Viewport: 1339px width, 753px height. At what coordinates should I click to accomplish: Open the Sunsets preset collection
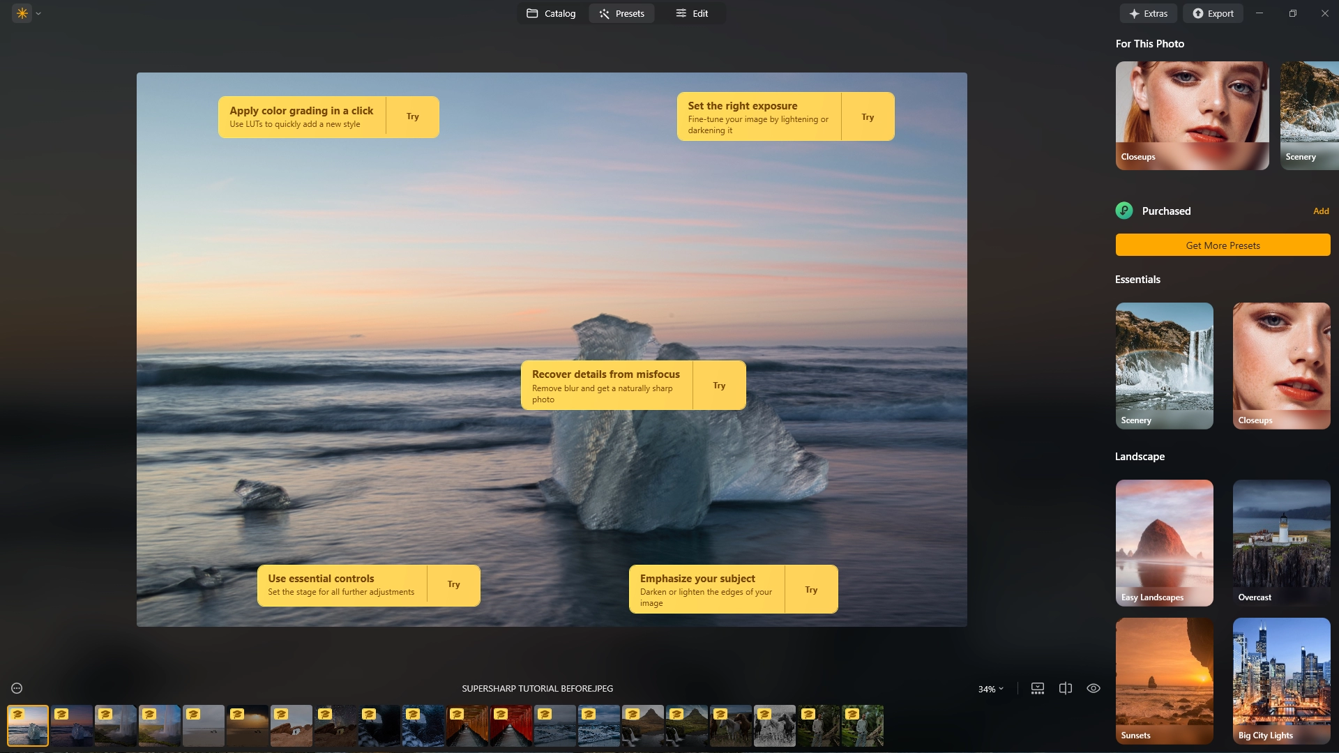click(x=1164, y=680)
